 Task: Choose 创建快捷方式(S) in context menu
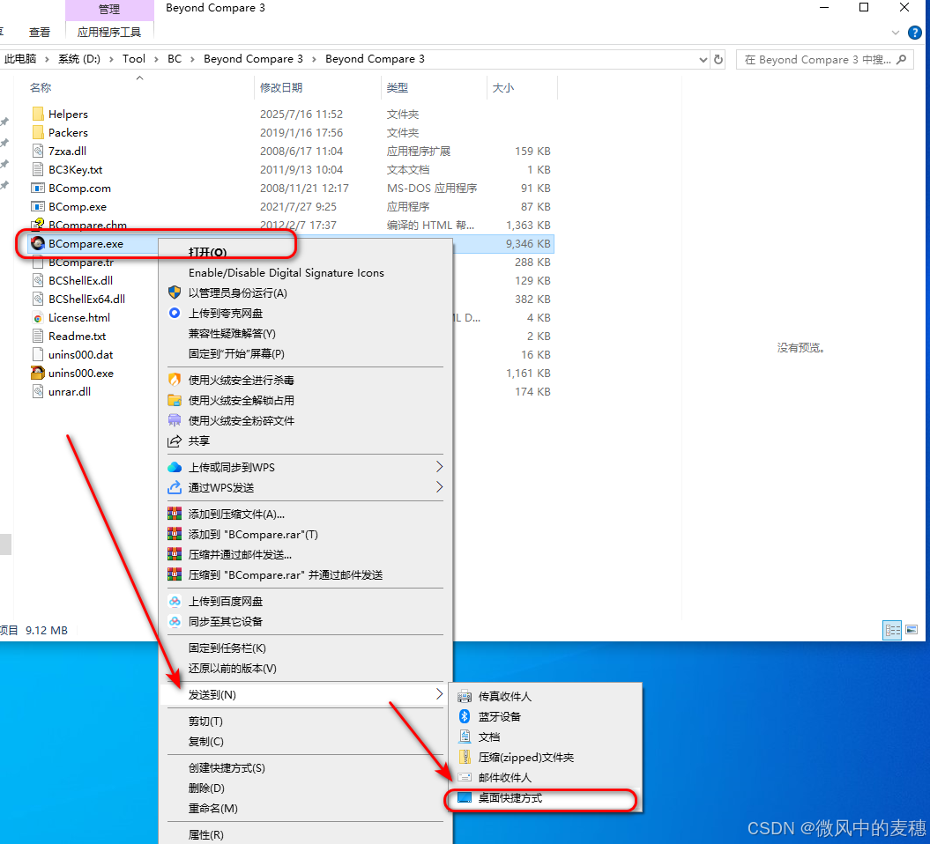click(306, 767)
